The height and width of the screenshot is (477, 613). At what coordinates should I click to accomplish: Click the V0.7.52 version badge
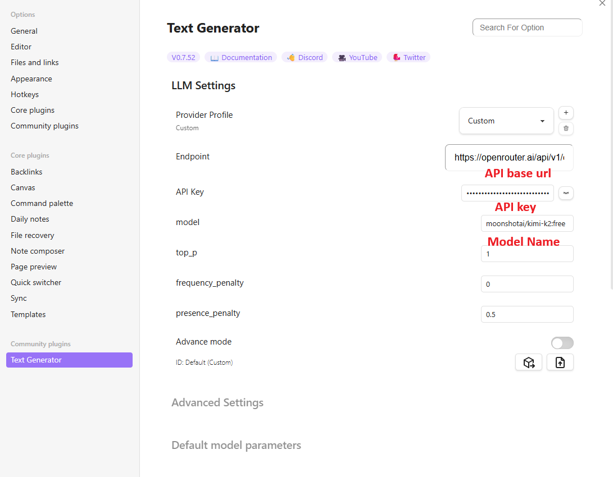(183, 57)
